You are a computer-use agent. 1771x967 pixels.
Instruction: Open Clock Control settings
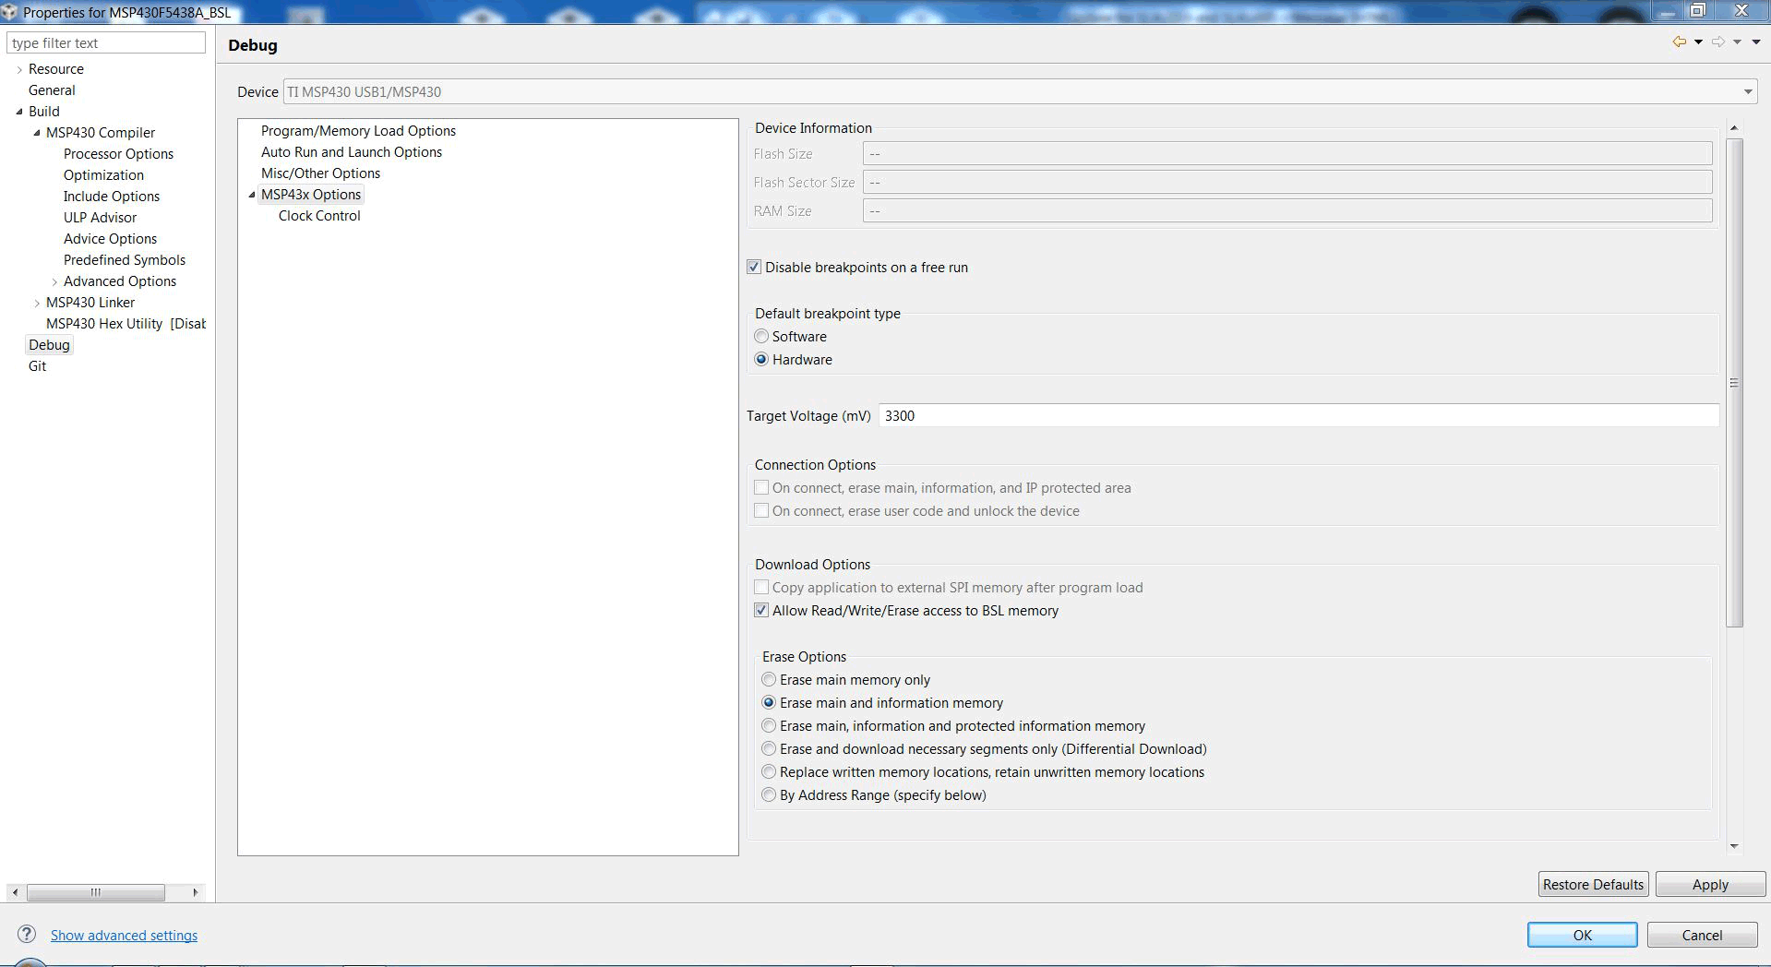pyautogui.click(x=319, y=216)
